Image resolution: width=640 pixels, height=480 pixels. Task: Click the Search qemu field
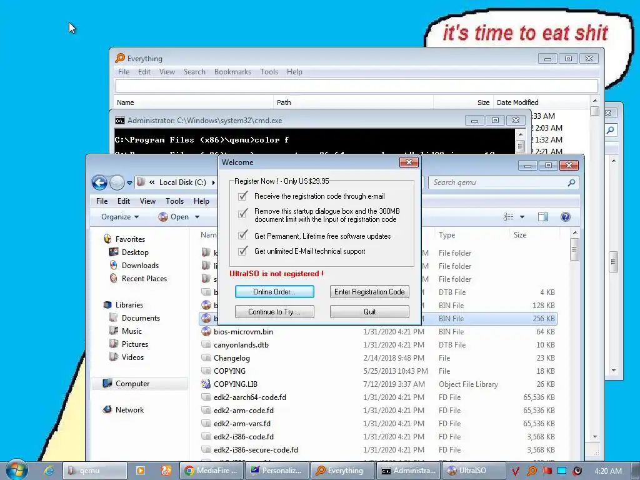tap(504, 182)
